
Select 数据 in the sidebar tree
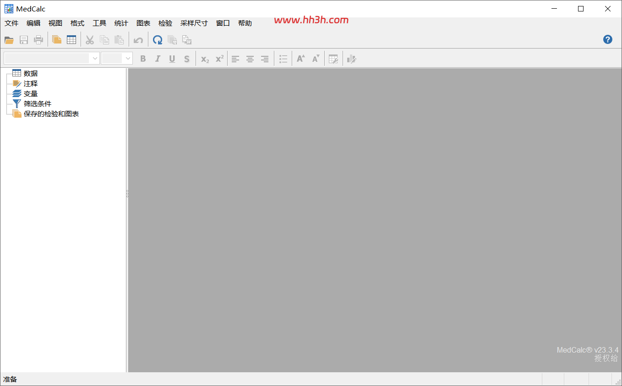point(31,73)
